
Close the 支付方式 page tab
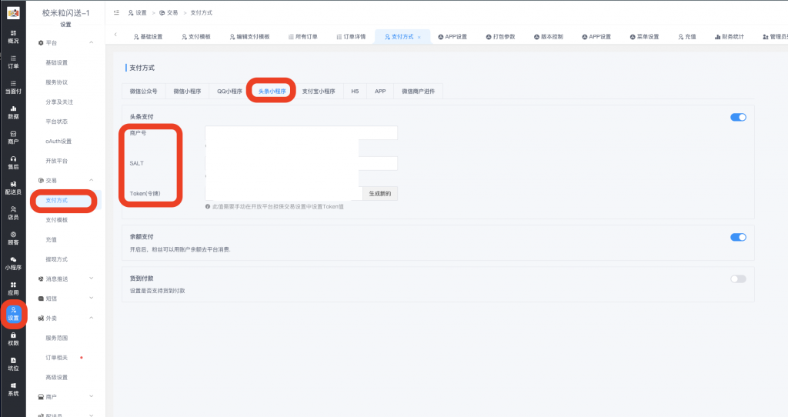419,37
